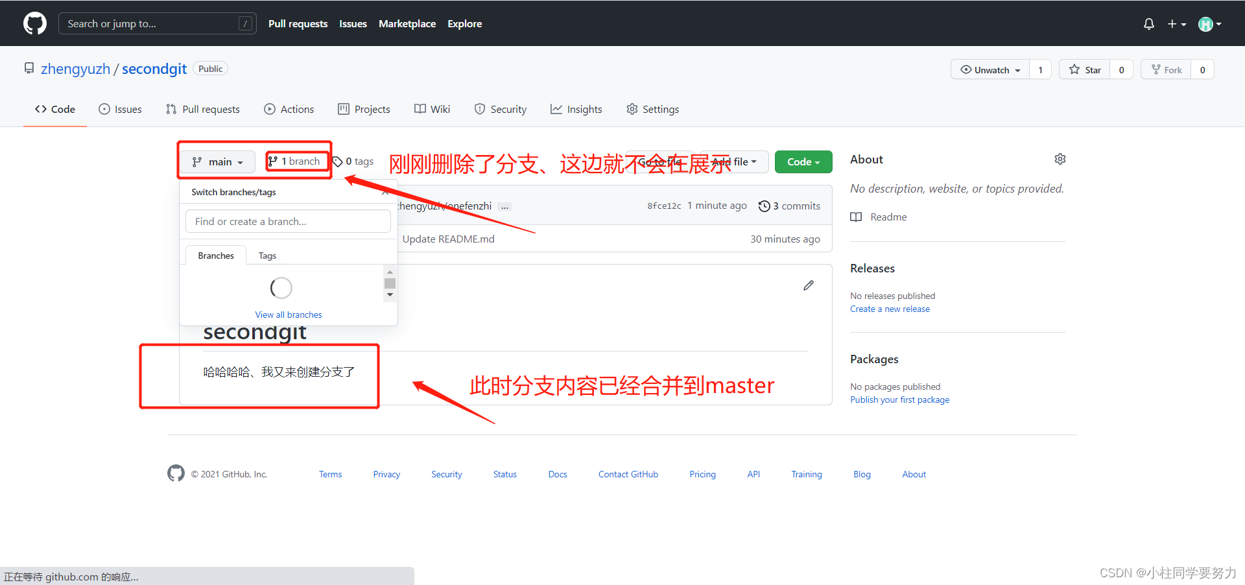Open the footer Status link

[x=504, y=474]
